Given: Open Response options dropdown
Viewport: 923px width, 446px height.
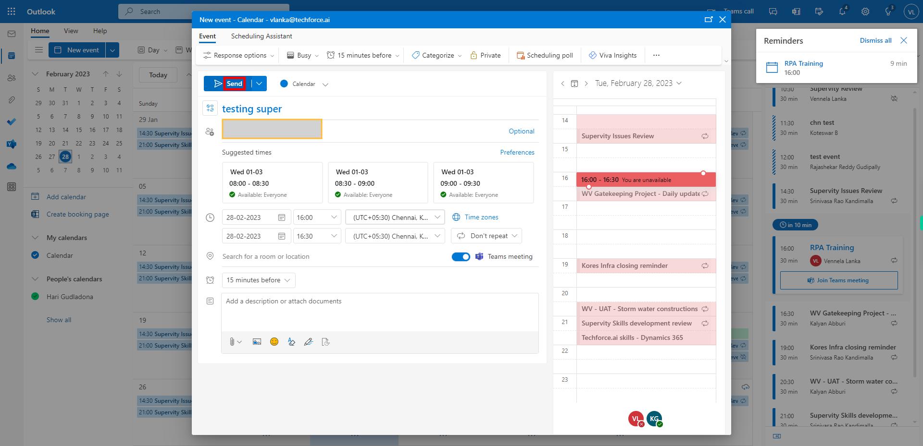Looking at the screenshot, I should tap(238, 55).
